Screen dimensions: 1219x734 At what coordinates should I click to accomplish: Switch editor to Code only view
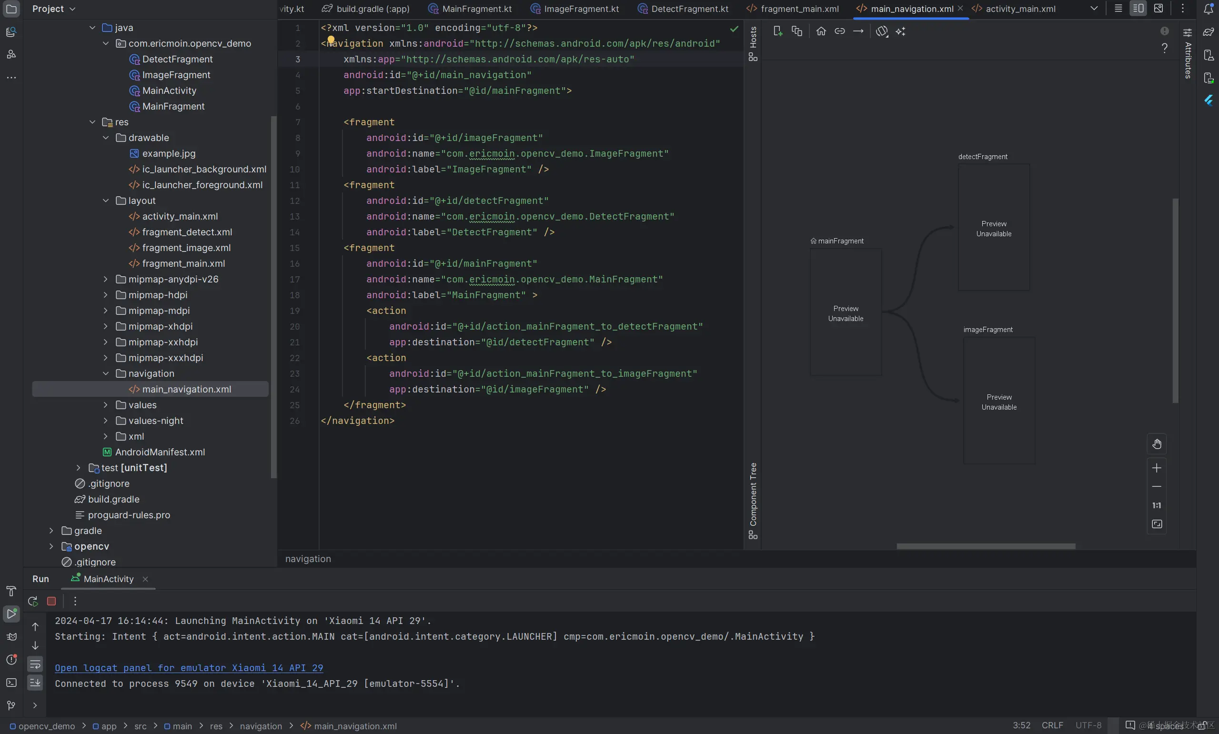point(1118,9)
